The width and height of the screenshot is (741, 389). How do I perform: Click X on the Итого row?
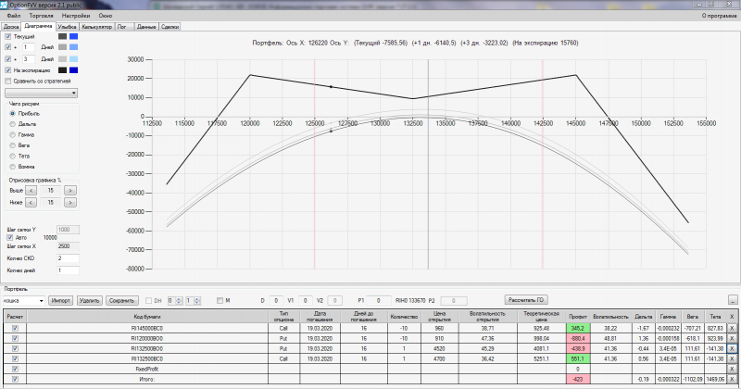pyautogui.click(x=732, y=379)
